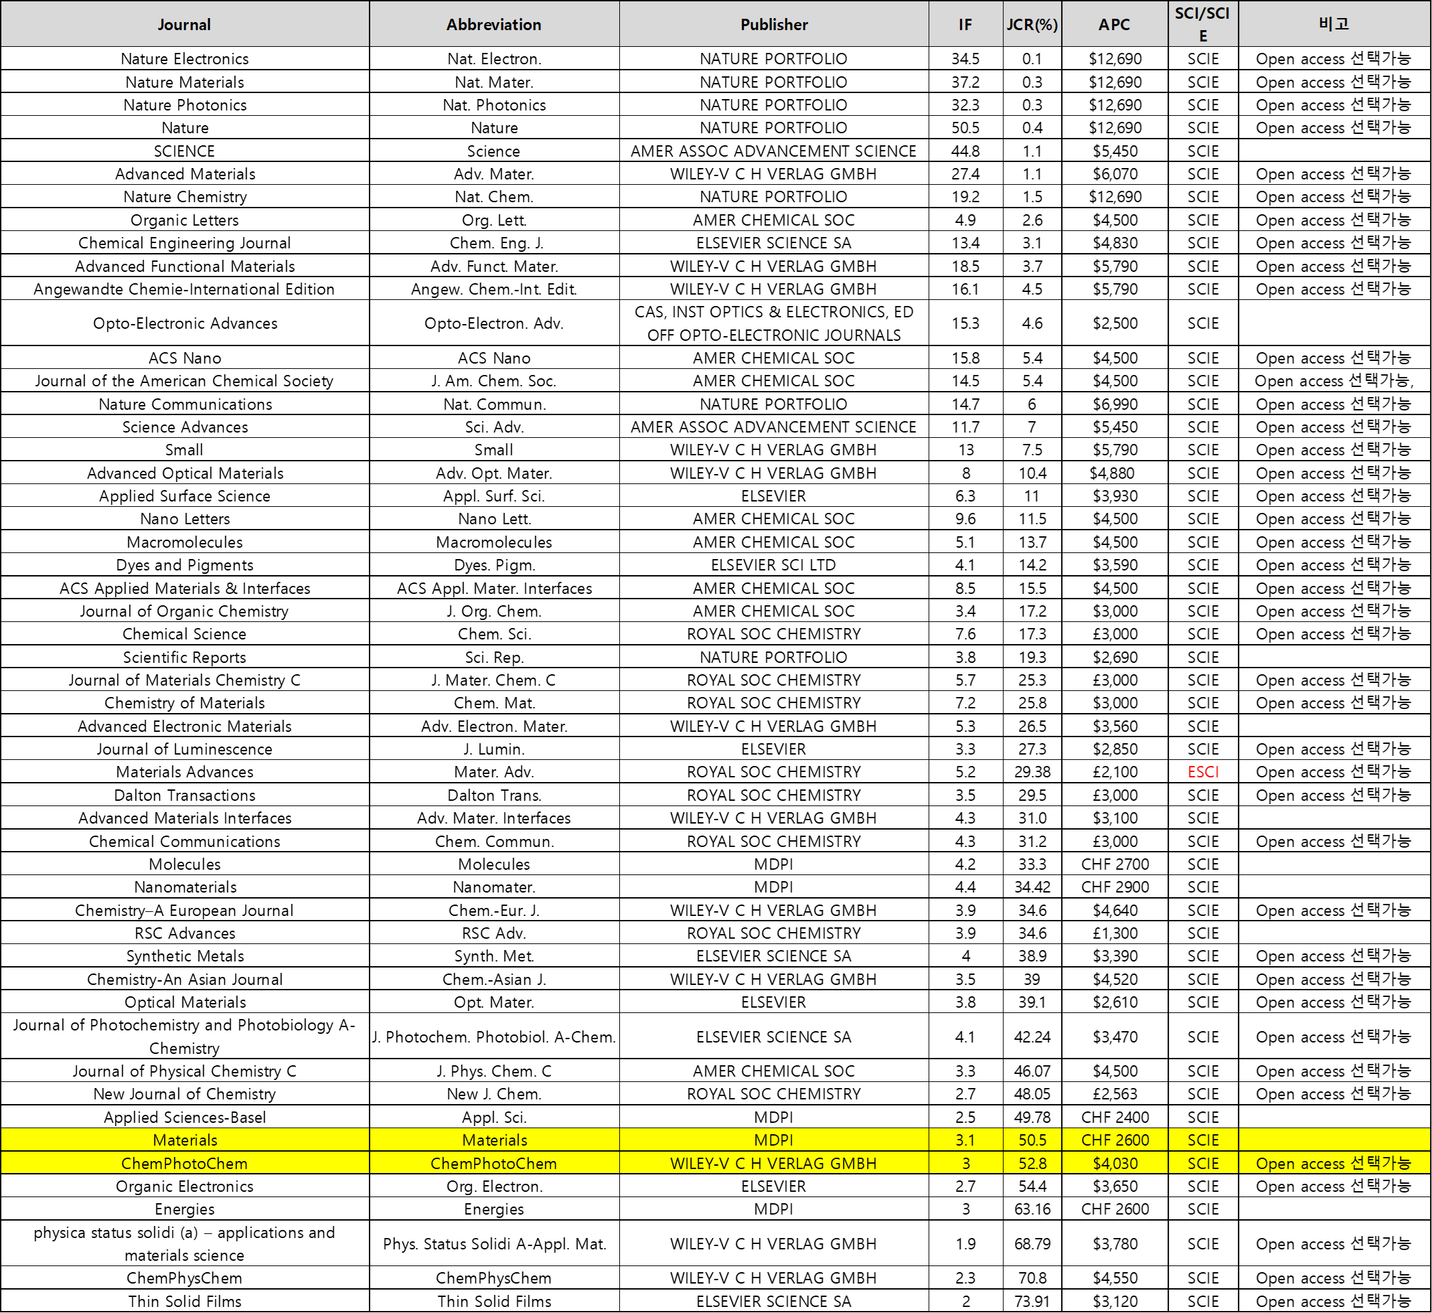1432x1313 pixels.
Task: Select the 'Synthetic Metals' journal cell
Action: (x=185, y=955)
